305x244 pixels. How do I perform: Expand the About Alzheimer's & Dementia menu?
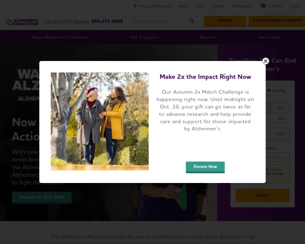click(x=60, y=37)
